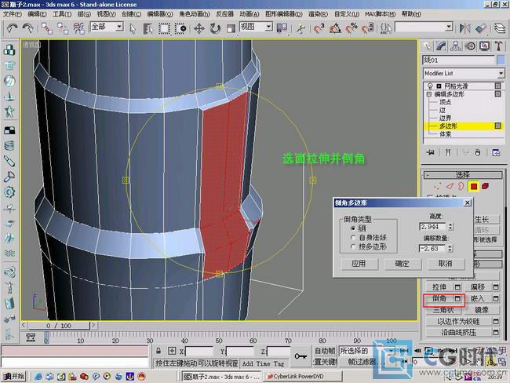This screenshot has height=383, width=510.
Task: Select the 组 bevel type radio
Action: [353, 228]
